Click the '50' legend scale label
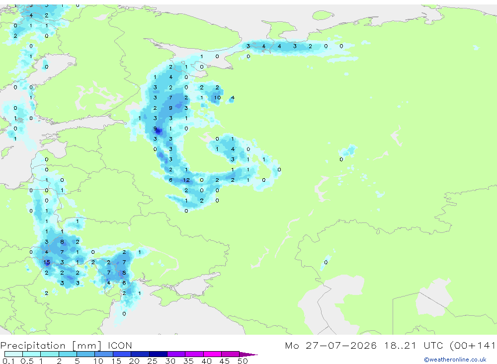The height and width of the screenshot is (364, 497). [243, 361]
